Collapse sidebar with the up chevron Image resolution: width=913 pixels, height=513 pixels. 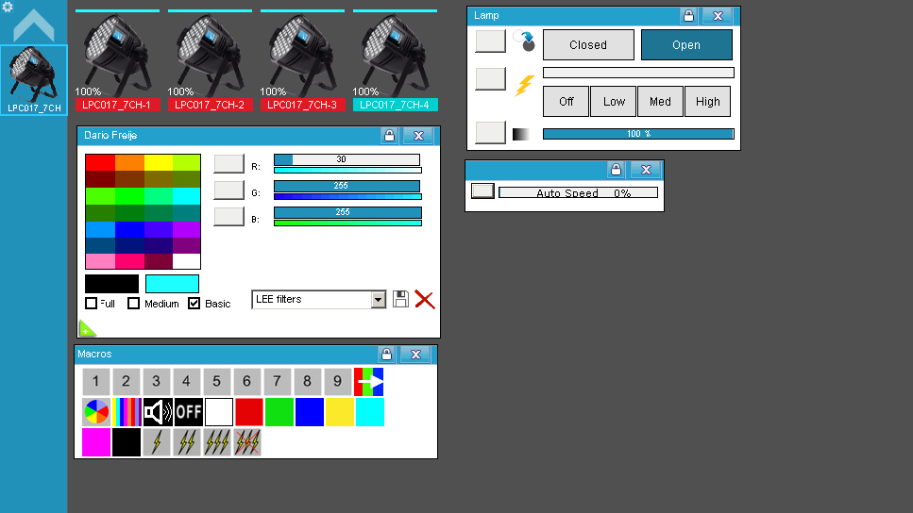point(34,25)
